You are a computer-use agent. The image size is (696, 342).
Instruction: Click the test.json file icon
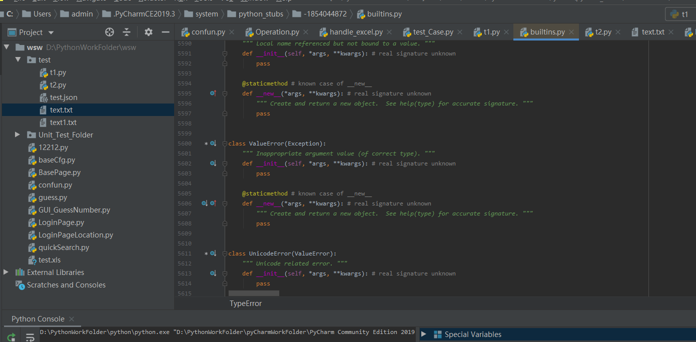44,97
